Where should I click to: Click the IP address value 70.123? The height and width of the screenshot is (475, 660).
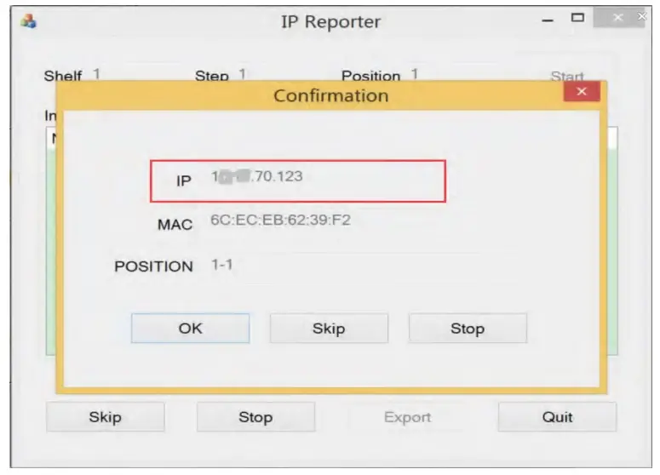coord(256,176)
